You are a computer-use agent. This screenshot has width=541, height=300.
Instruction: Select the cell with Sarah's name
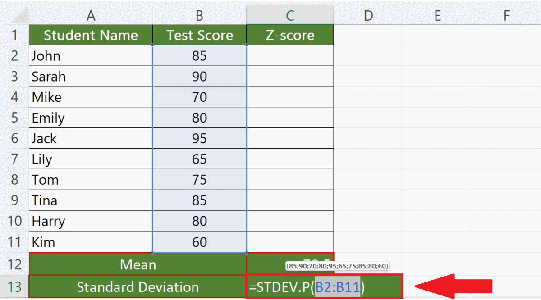pyautogui.click(x=91, y=76)
